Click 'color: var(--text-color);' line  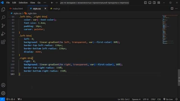coord(40,20)
